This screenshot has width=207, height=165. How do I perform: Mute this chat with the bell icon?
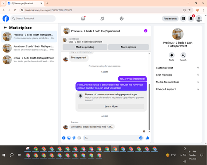[172, 55]
